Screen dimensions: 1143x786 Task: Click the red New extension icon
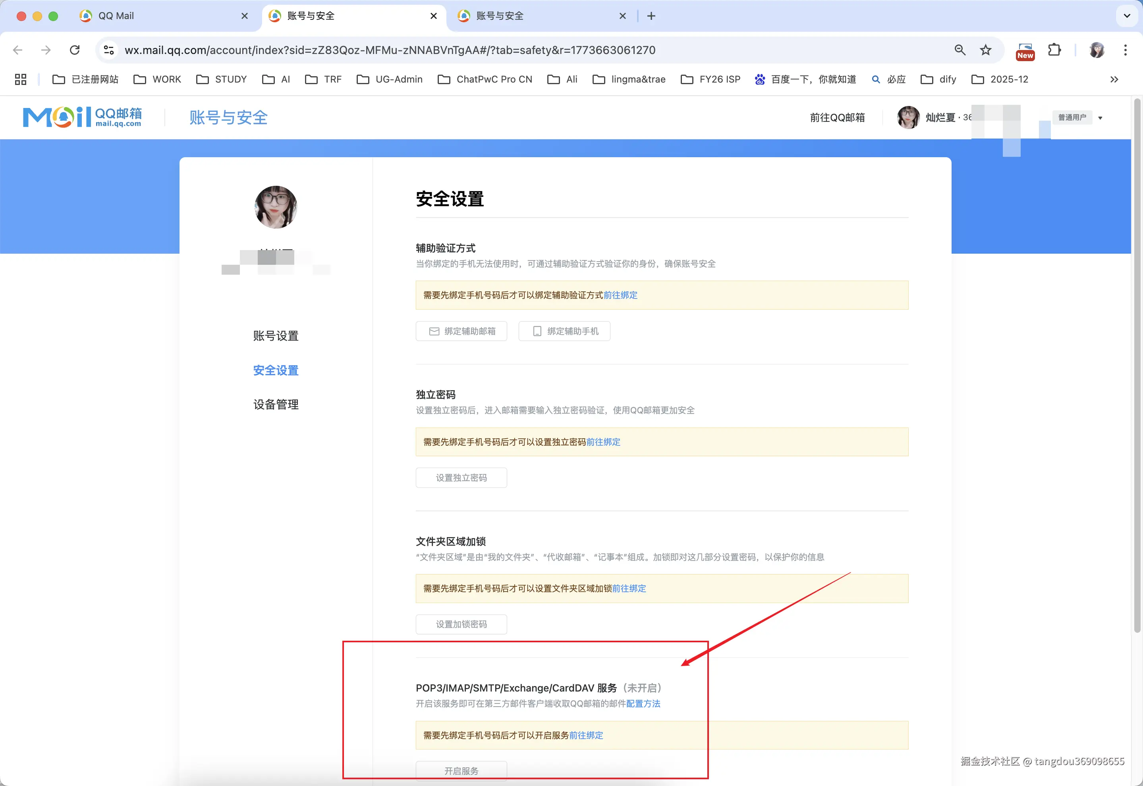tap(1025, 51)
